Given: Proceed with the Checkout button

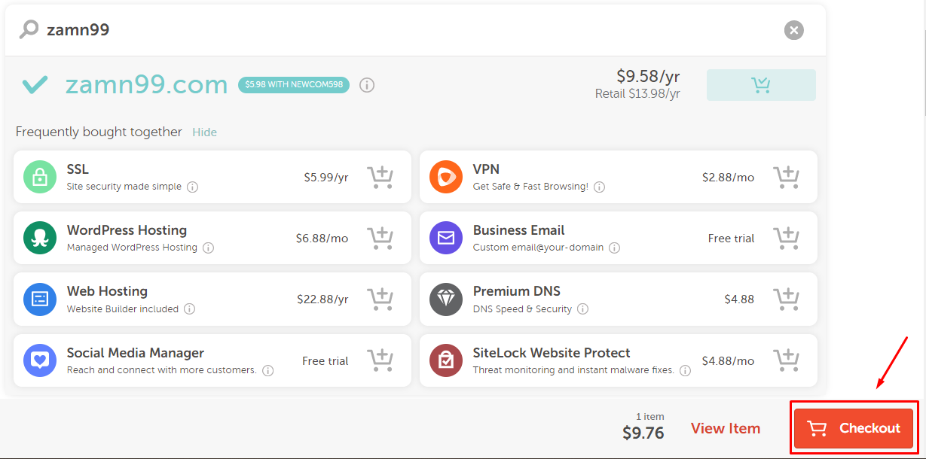Looking at the screenshot, I should click(854, 428).
